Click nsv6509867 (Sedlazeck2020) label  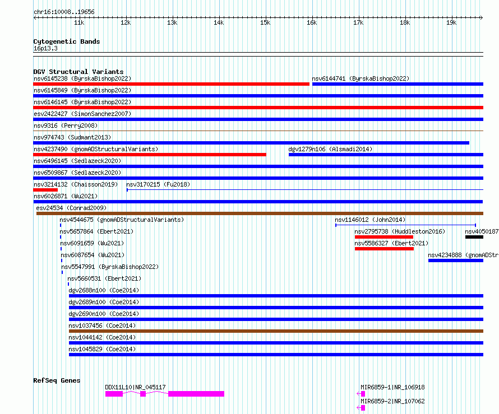pyautogui.click(x=77, y=173)
